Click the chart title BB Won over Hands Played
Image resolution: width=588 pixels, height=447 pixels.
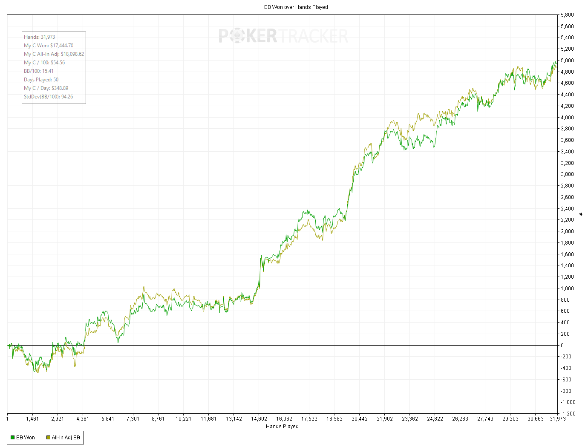point(296,7)
